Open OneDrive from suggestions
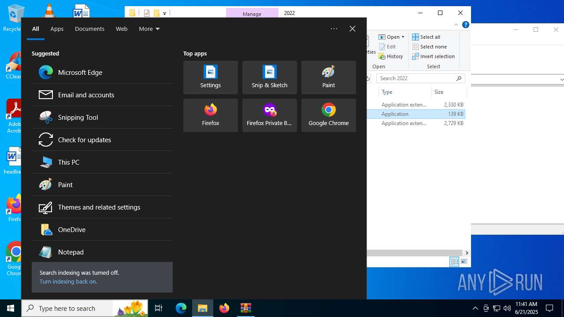The width and height of the screenshot is (564, 317). pos(102,229)
